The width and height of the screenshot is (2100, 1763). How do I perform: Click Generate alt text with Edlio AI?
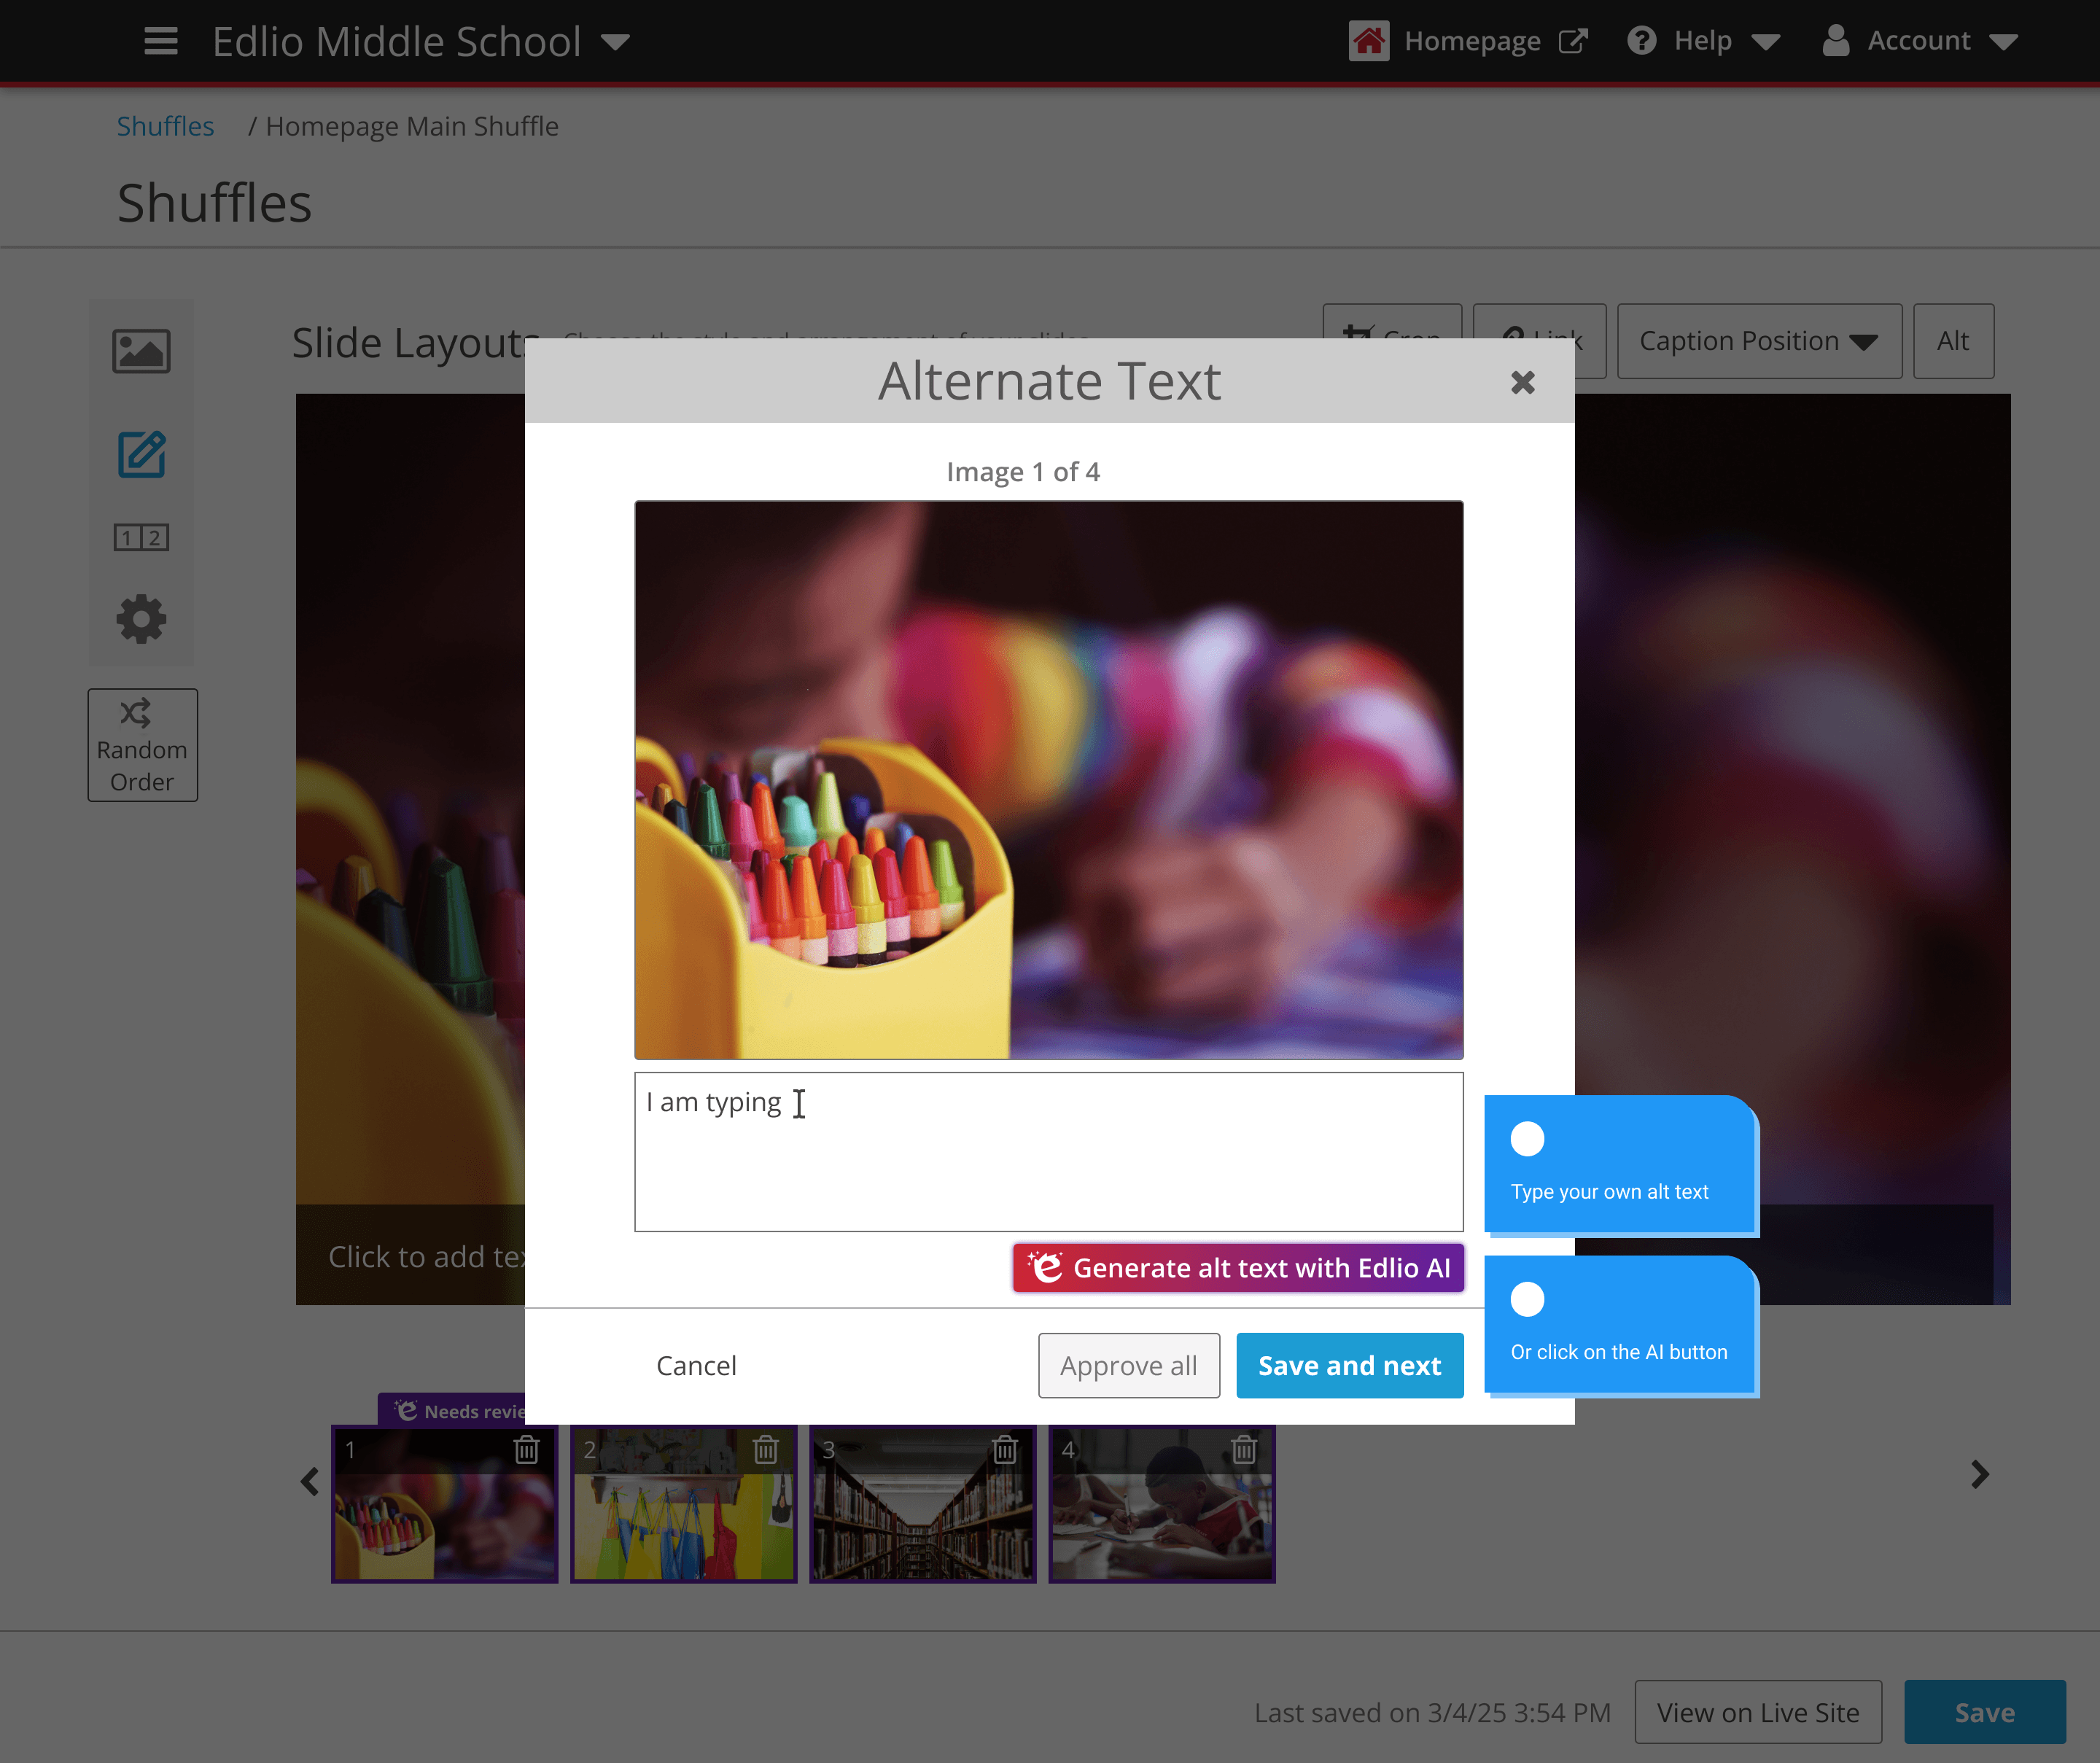[1238, 1268]
